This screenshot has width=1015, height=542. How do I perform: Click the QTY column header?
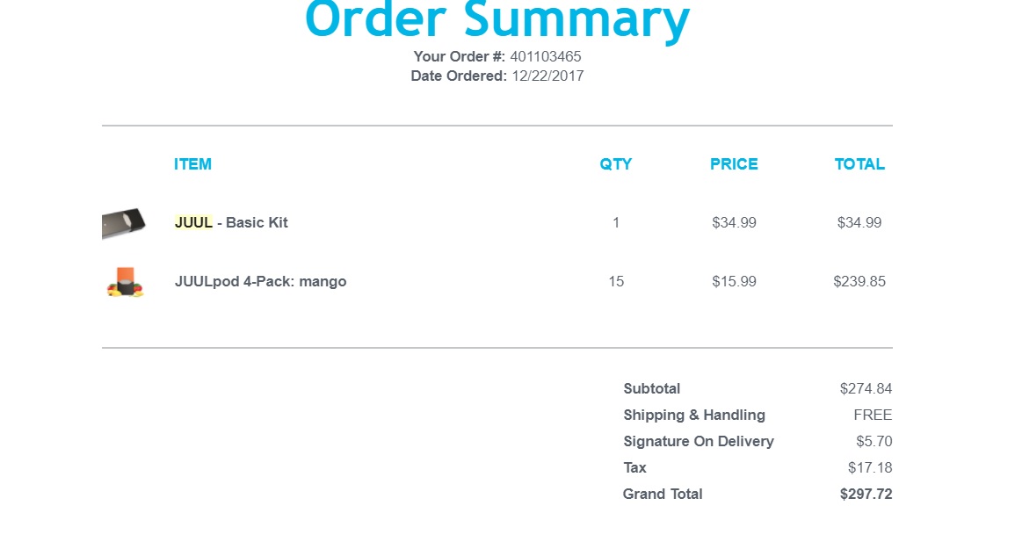click(615, 163)
